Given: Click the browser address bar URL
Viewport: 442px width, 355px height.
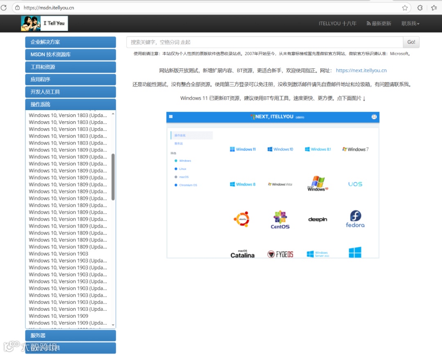Looking at the screenshot, I should [49, 8].
